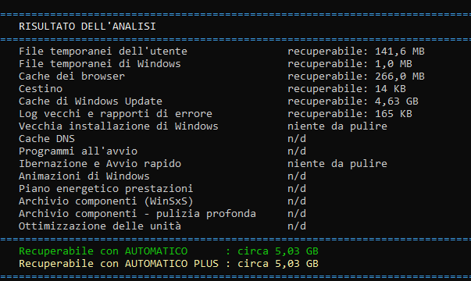
Task: Click the n/d value for Programmi all'avvio
Action: [x=297, y=151]
